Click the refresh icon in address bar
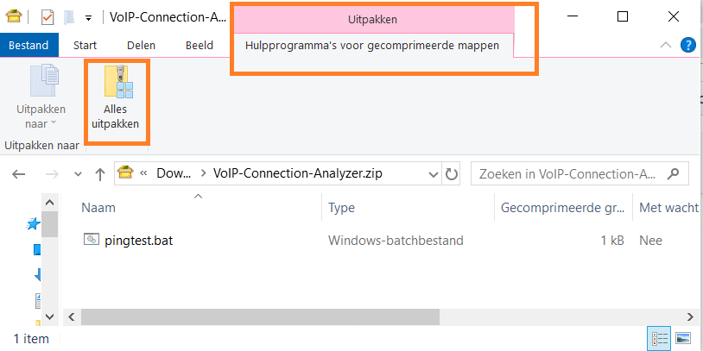This screenshot has width=703, height=351. pyautogui.click(x=453, y=173)
